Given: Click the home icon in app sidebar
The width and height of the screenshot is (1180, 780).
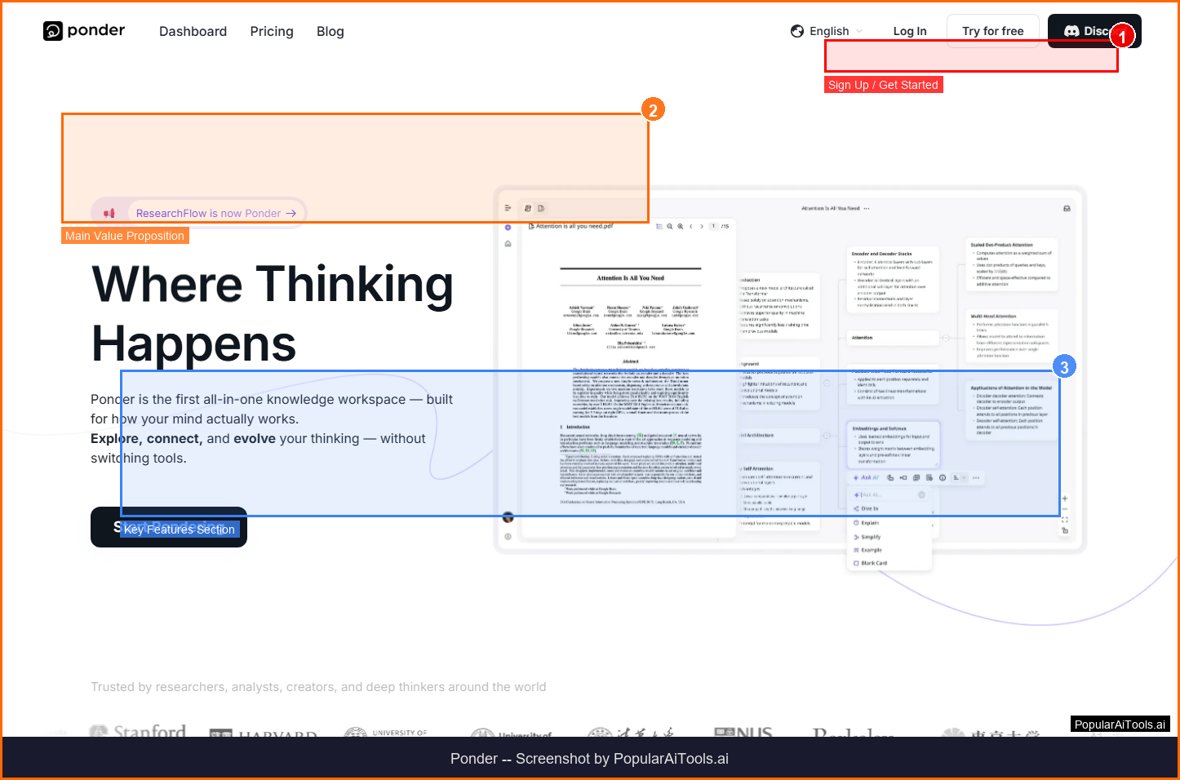Looking at the screenshot, I should coord(508,244).
